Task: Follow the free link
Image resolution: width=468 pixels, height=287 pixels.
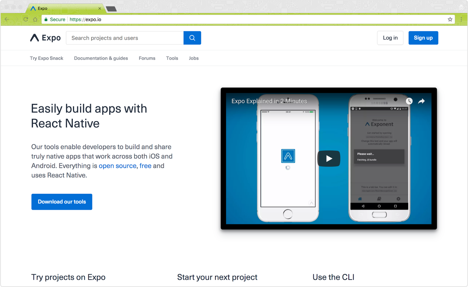Action: coord(145,166)
